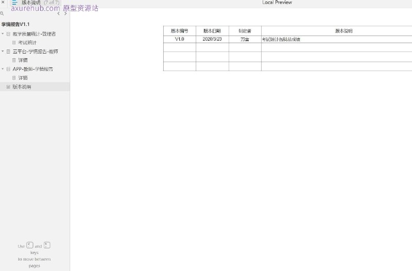Click the 学情报告V1.1 project title

15,24
